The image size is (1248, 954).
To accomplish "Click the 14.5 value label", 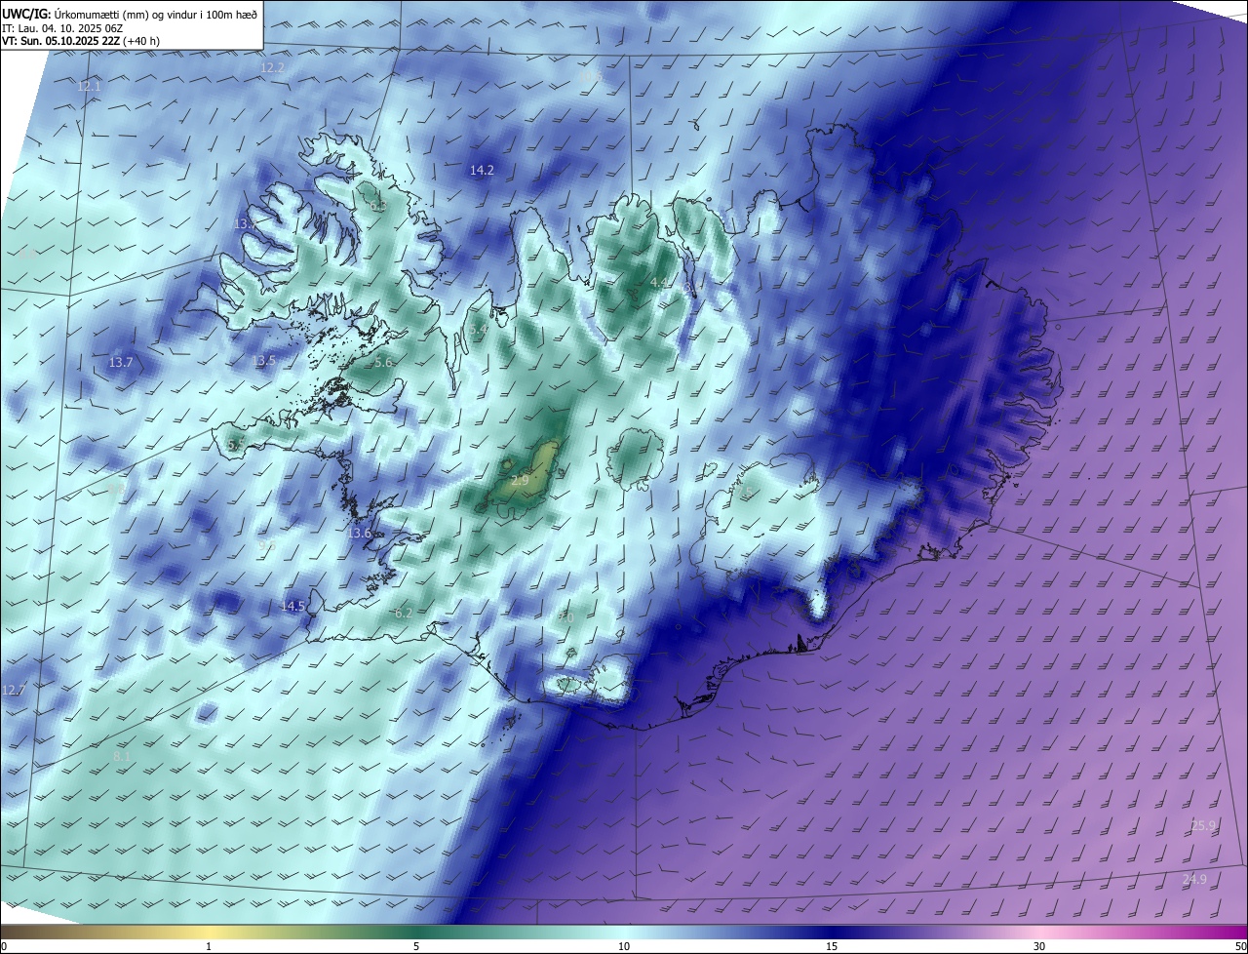I will [292, 606].
